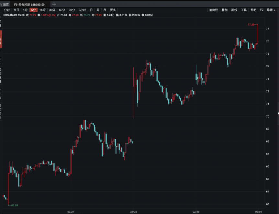Select the 15分 timeframe

pos(42,10)
